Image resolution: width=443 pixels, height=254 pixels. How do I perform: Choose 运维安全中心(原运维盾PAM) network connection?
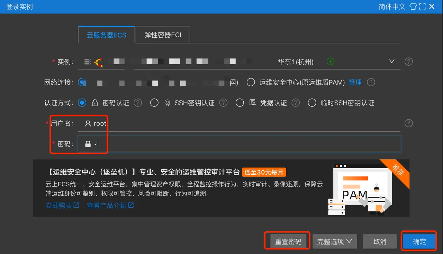pyautogui.click(x=250, y=82)
